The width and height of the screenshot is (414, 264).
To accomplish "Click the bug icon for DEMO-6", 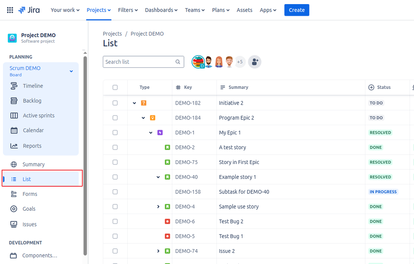I will pyautogui.click(x=167, y=221).
